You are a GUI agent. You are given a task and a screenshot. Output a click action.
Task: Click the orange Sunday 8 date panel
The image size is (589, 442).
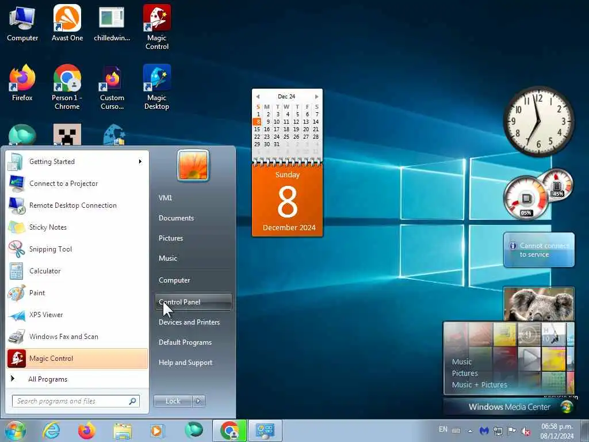click(x=288, y=201)
